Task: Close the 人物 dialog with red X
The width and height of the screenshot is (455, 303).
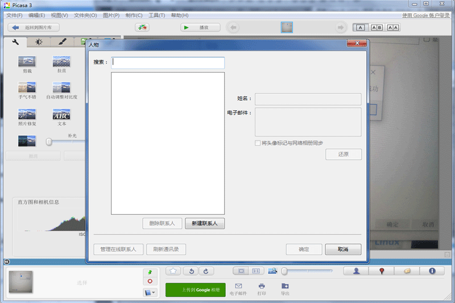Action: [x=357, y=43]
